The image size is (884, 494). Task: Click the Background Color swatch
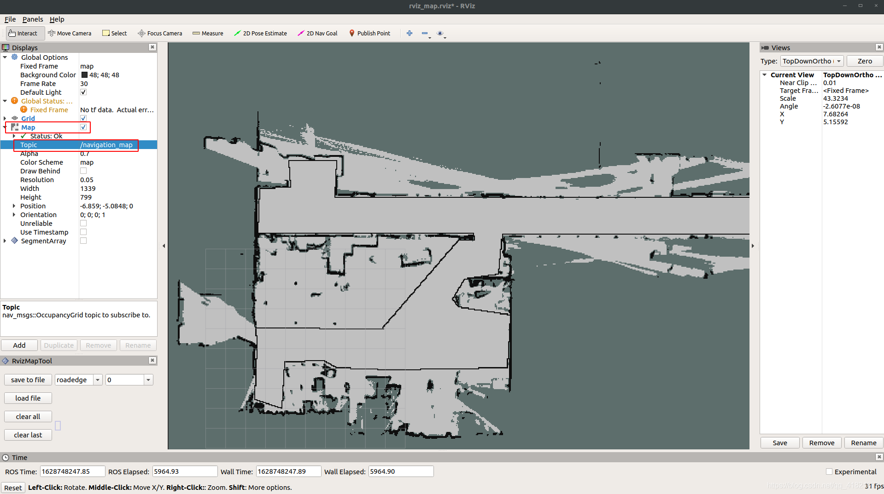point(84,75)
